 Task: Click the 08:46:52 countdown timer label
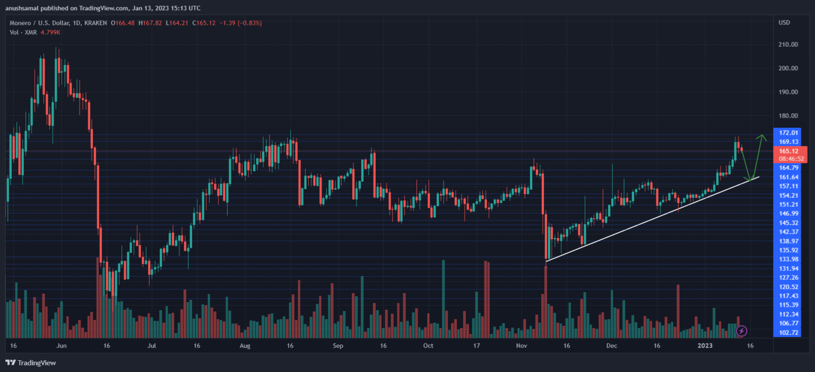coord(791,158)
